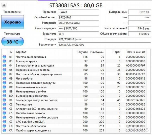Select the row Частота ошибок чтения
This screenshot has width=152, height=135.
pos(74,57)
